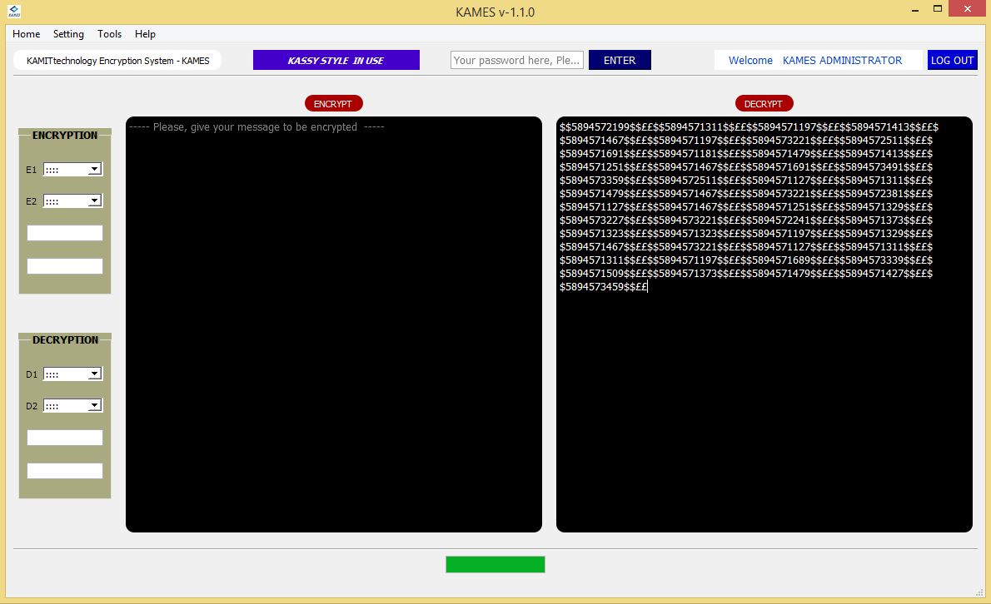Click the ENTER password button

click(620, 60)
